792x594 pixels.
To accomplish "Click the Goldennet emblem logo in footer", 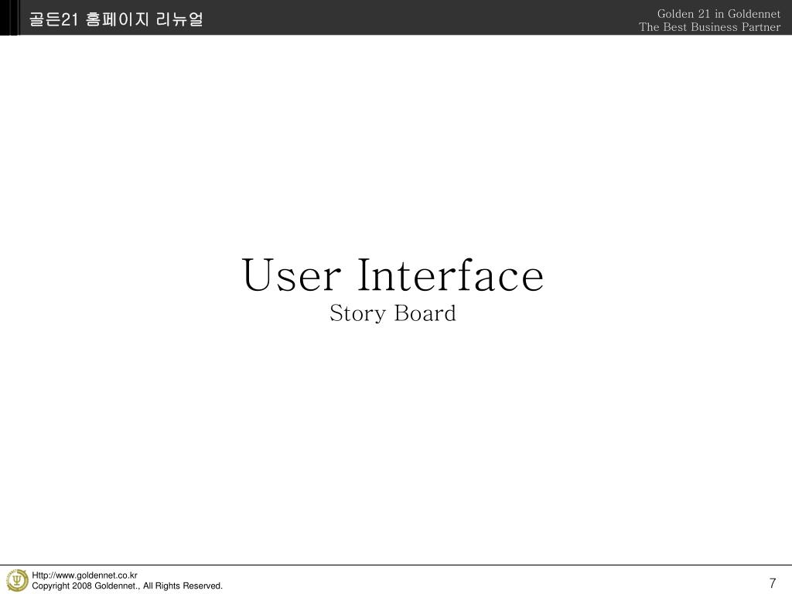I will coord(17,580).
